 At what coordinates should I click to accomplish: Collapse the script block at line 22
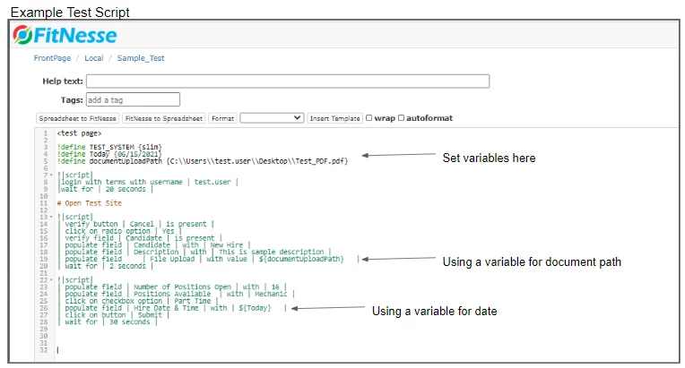click(x=51, y=280)
